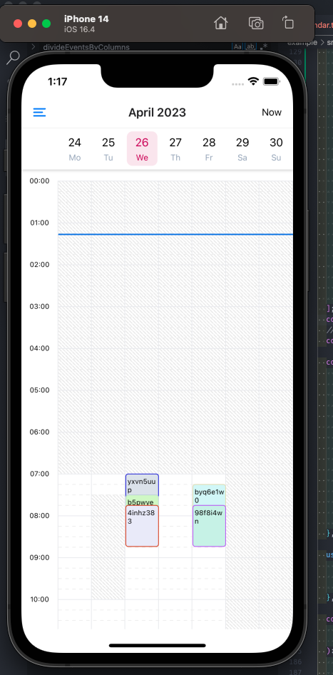Toggle the Match Whole Word 'ab' option
333x675 pixels.
click(250, 46)
